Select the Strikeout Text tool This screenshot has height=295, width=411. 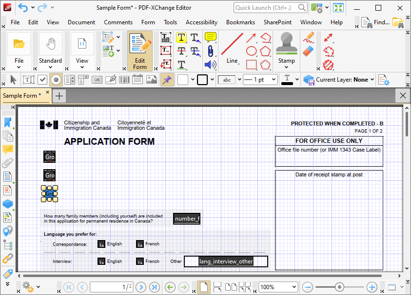click(x=181, y=51)
